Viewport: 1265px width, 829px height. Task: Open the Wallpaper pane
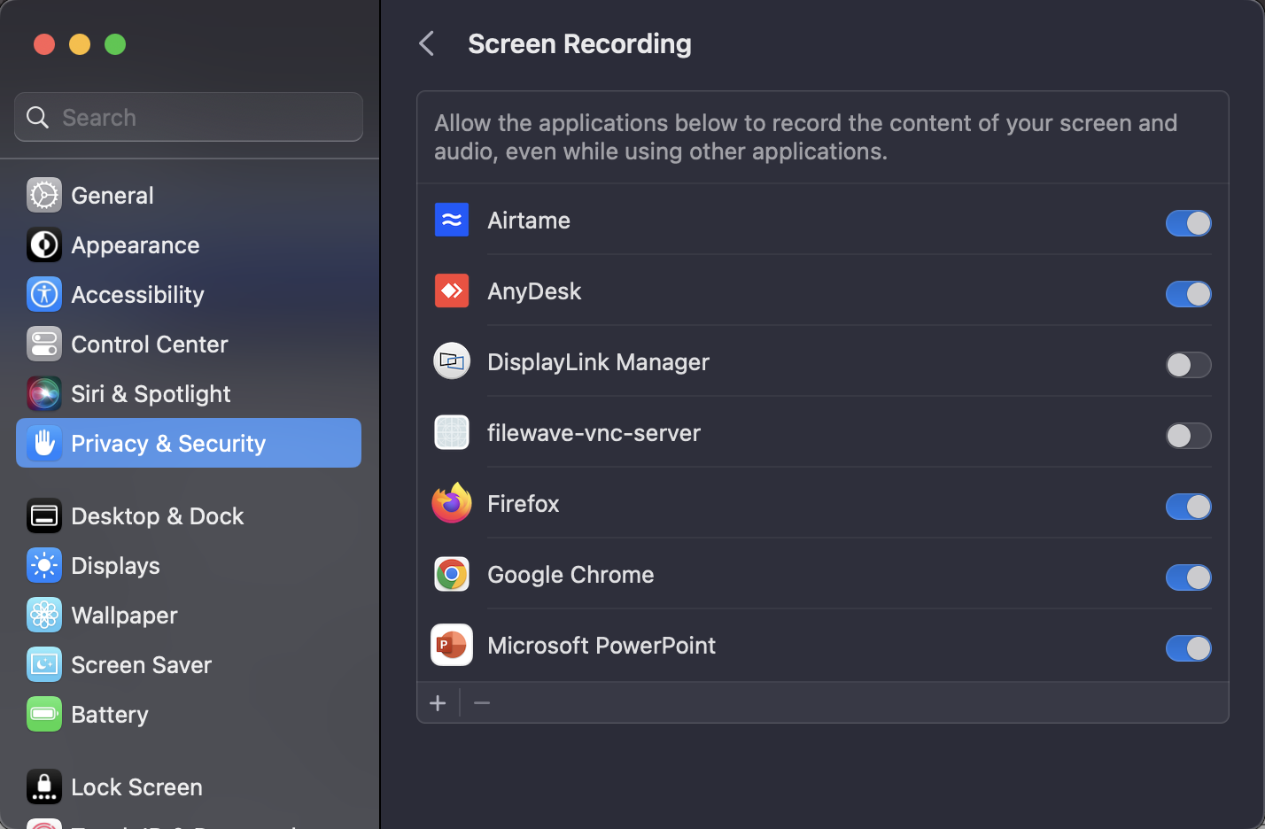point(189,615)
